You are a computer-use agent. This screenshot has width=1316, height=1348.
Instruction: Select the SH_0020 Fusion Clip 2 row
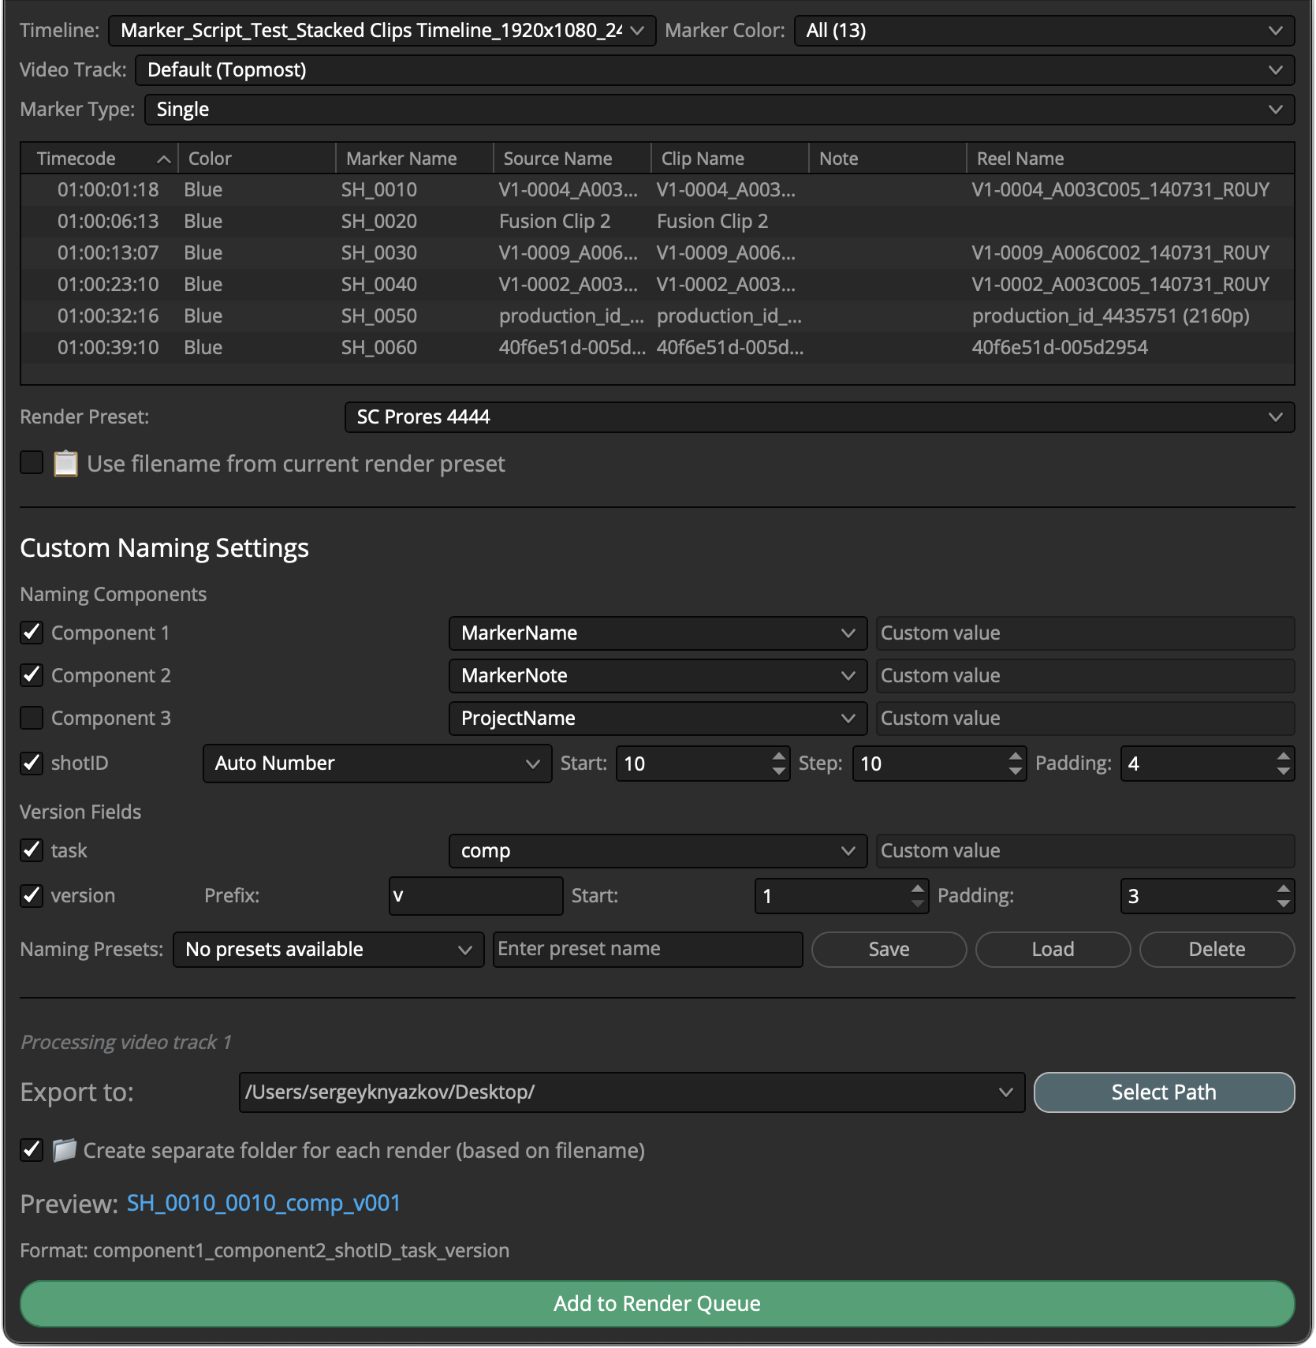coord(657,222)
